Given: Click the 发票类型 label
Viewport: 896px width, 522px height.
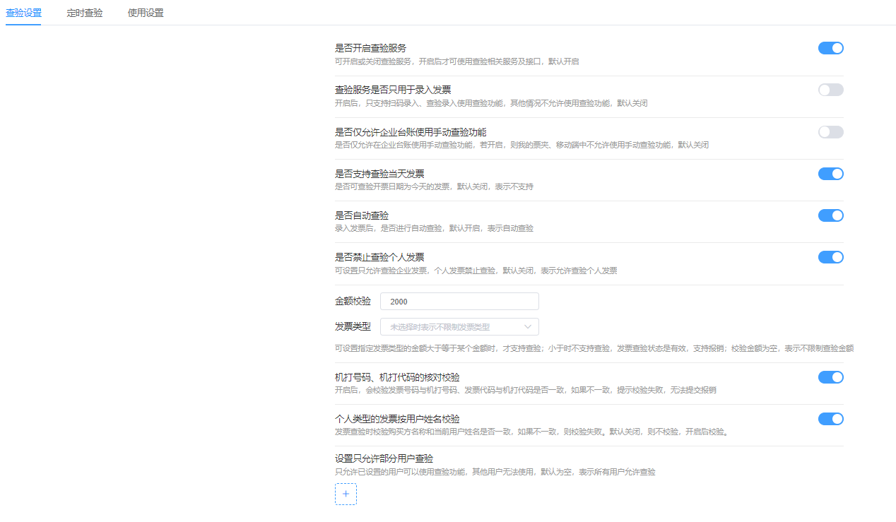Looking at the screenshot, I should point(353,327).
